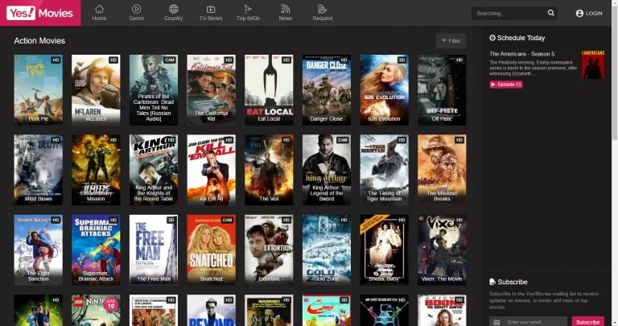Select the News menu label
The height and width of the screenshot is (326, 618).
[x=286, y=19]
